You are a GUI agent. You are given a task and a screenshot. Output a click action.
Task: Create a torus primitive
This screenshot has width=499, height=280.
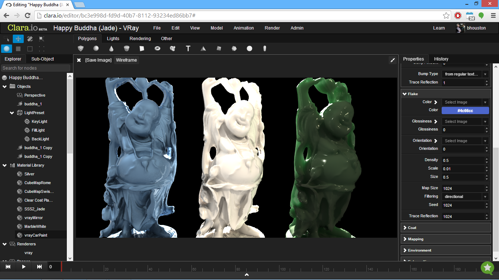[x=157, y=48]
